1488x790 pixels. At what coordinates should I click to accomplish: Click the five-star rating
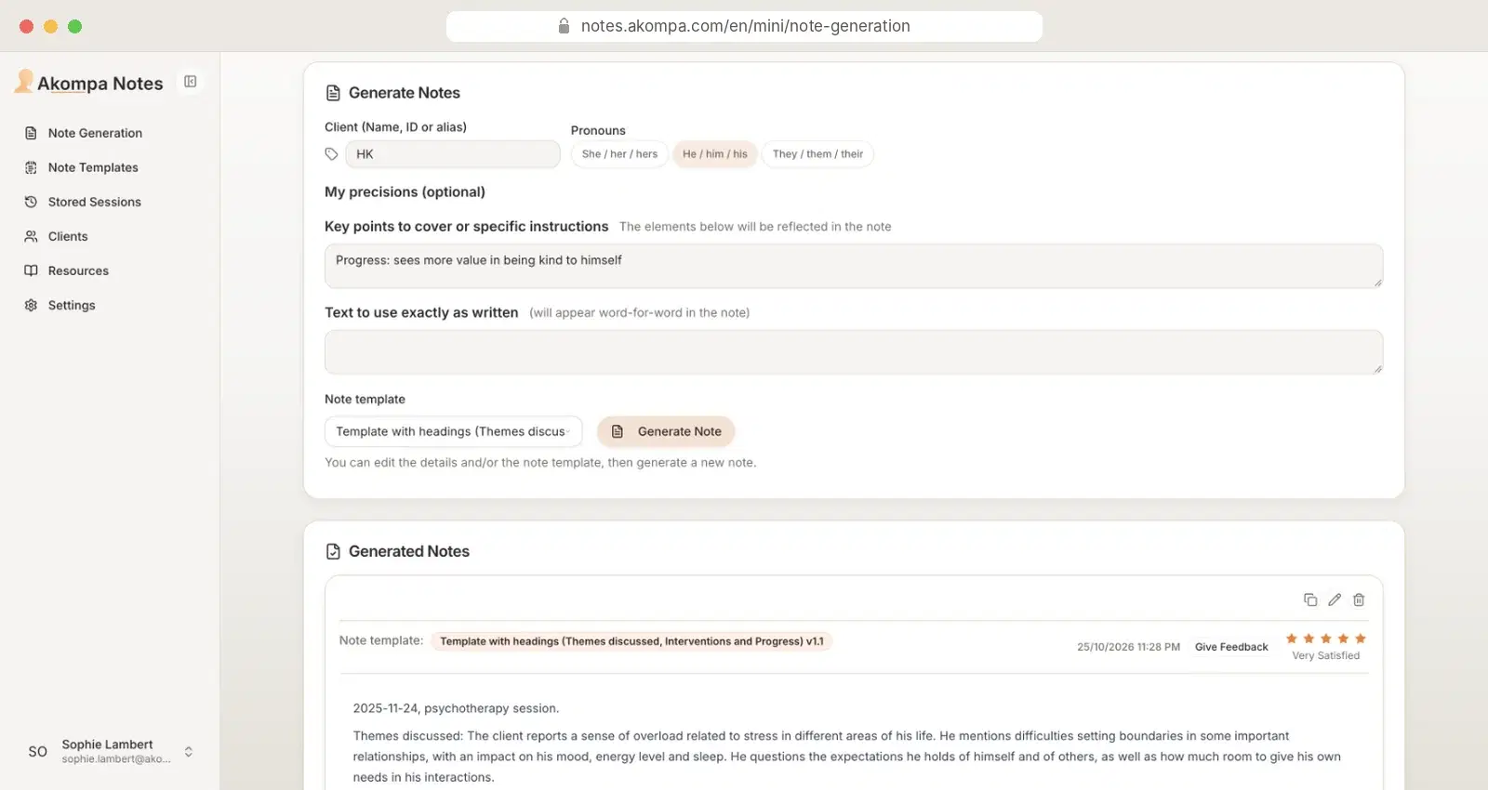pyautogui.click(x=1325, y=639)
